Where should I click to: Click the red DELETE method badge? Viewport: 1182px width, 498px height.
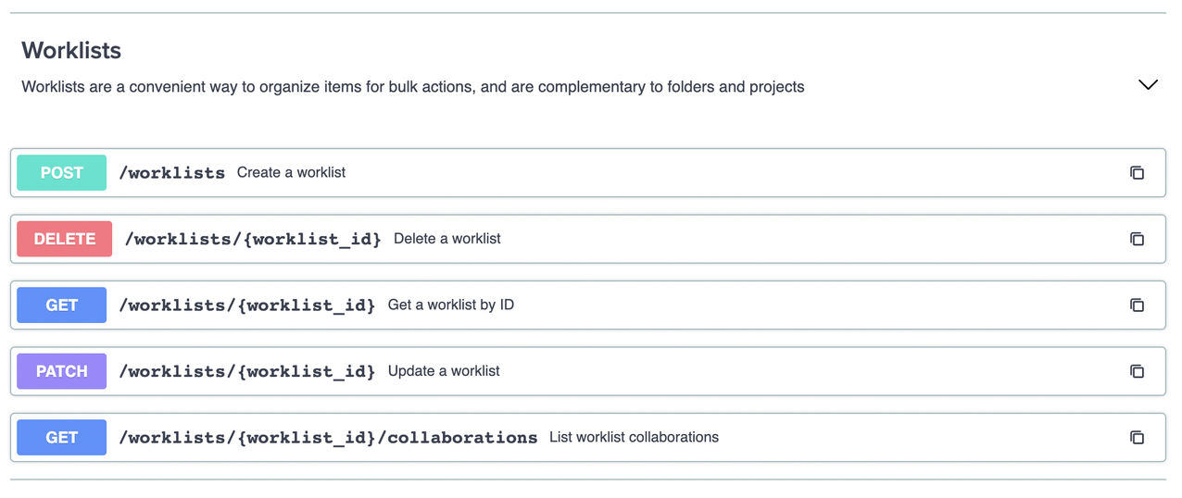pos(65,239)
